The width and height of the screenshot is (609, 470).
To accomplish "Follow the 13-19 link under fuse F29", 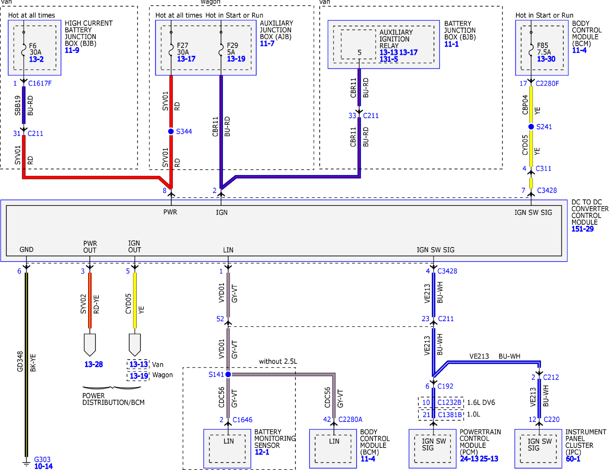I will point(236,59).
